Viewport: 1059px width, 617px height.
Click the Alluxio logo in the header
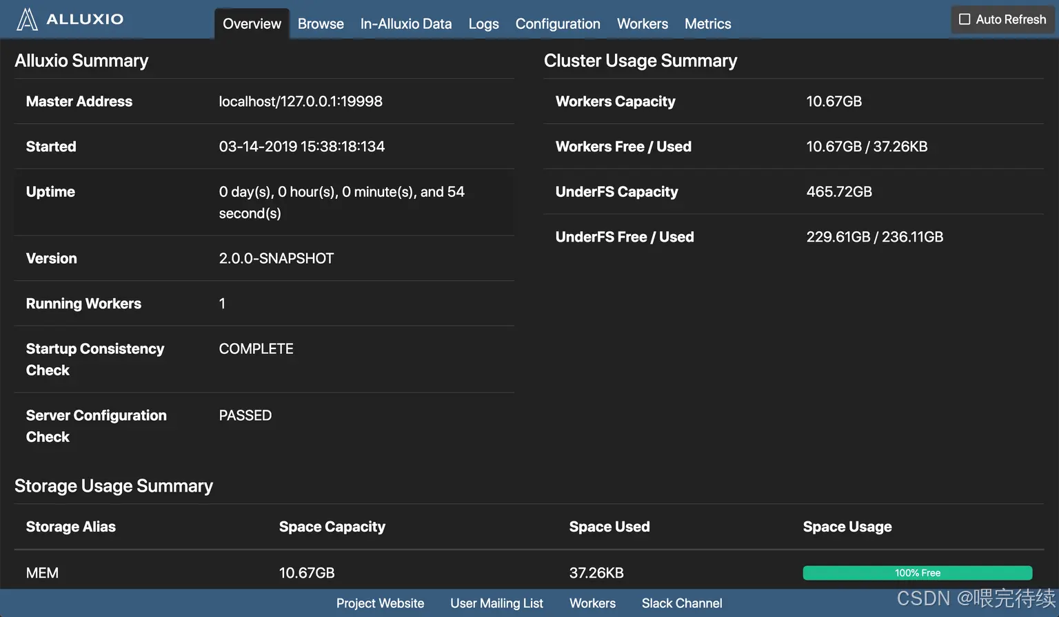(x=70, y=19)
